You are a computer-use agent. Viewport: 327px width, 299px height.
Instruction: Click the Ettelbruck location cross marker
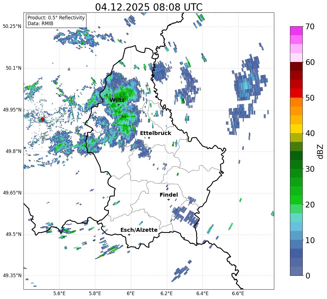149,138
